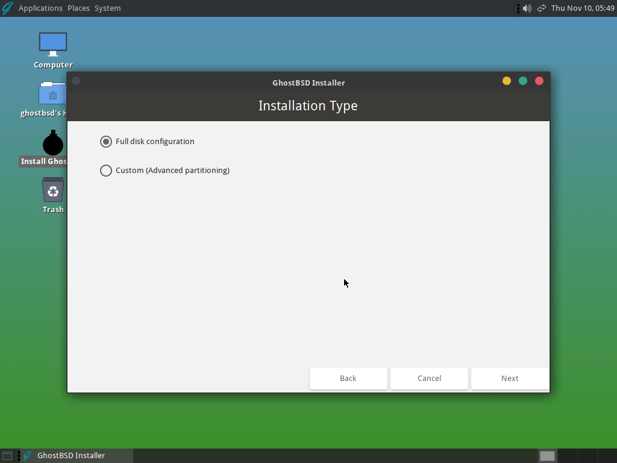Click the network connection arrows icon

click(541, 8)
